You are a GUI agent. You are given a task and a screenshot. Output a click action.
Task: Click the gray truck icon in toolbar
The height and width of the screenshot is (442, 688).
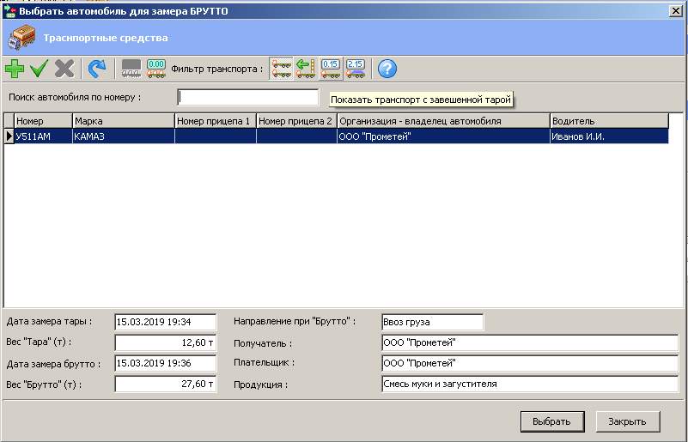click(x=131, y=69)
